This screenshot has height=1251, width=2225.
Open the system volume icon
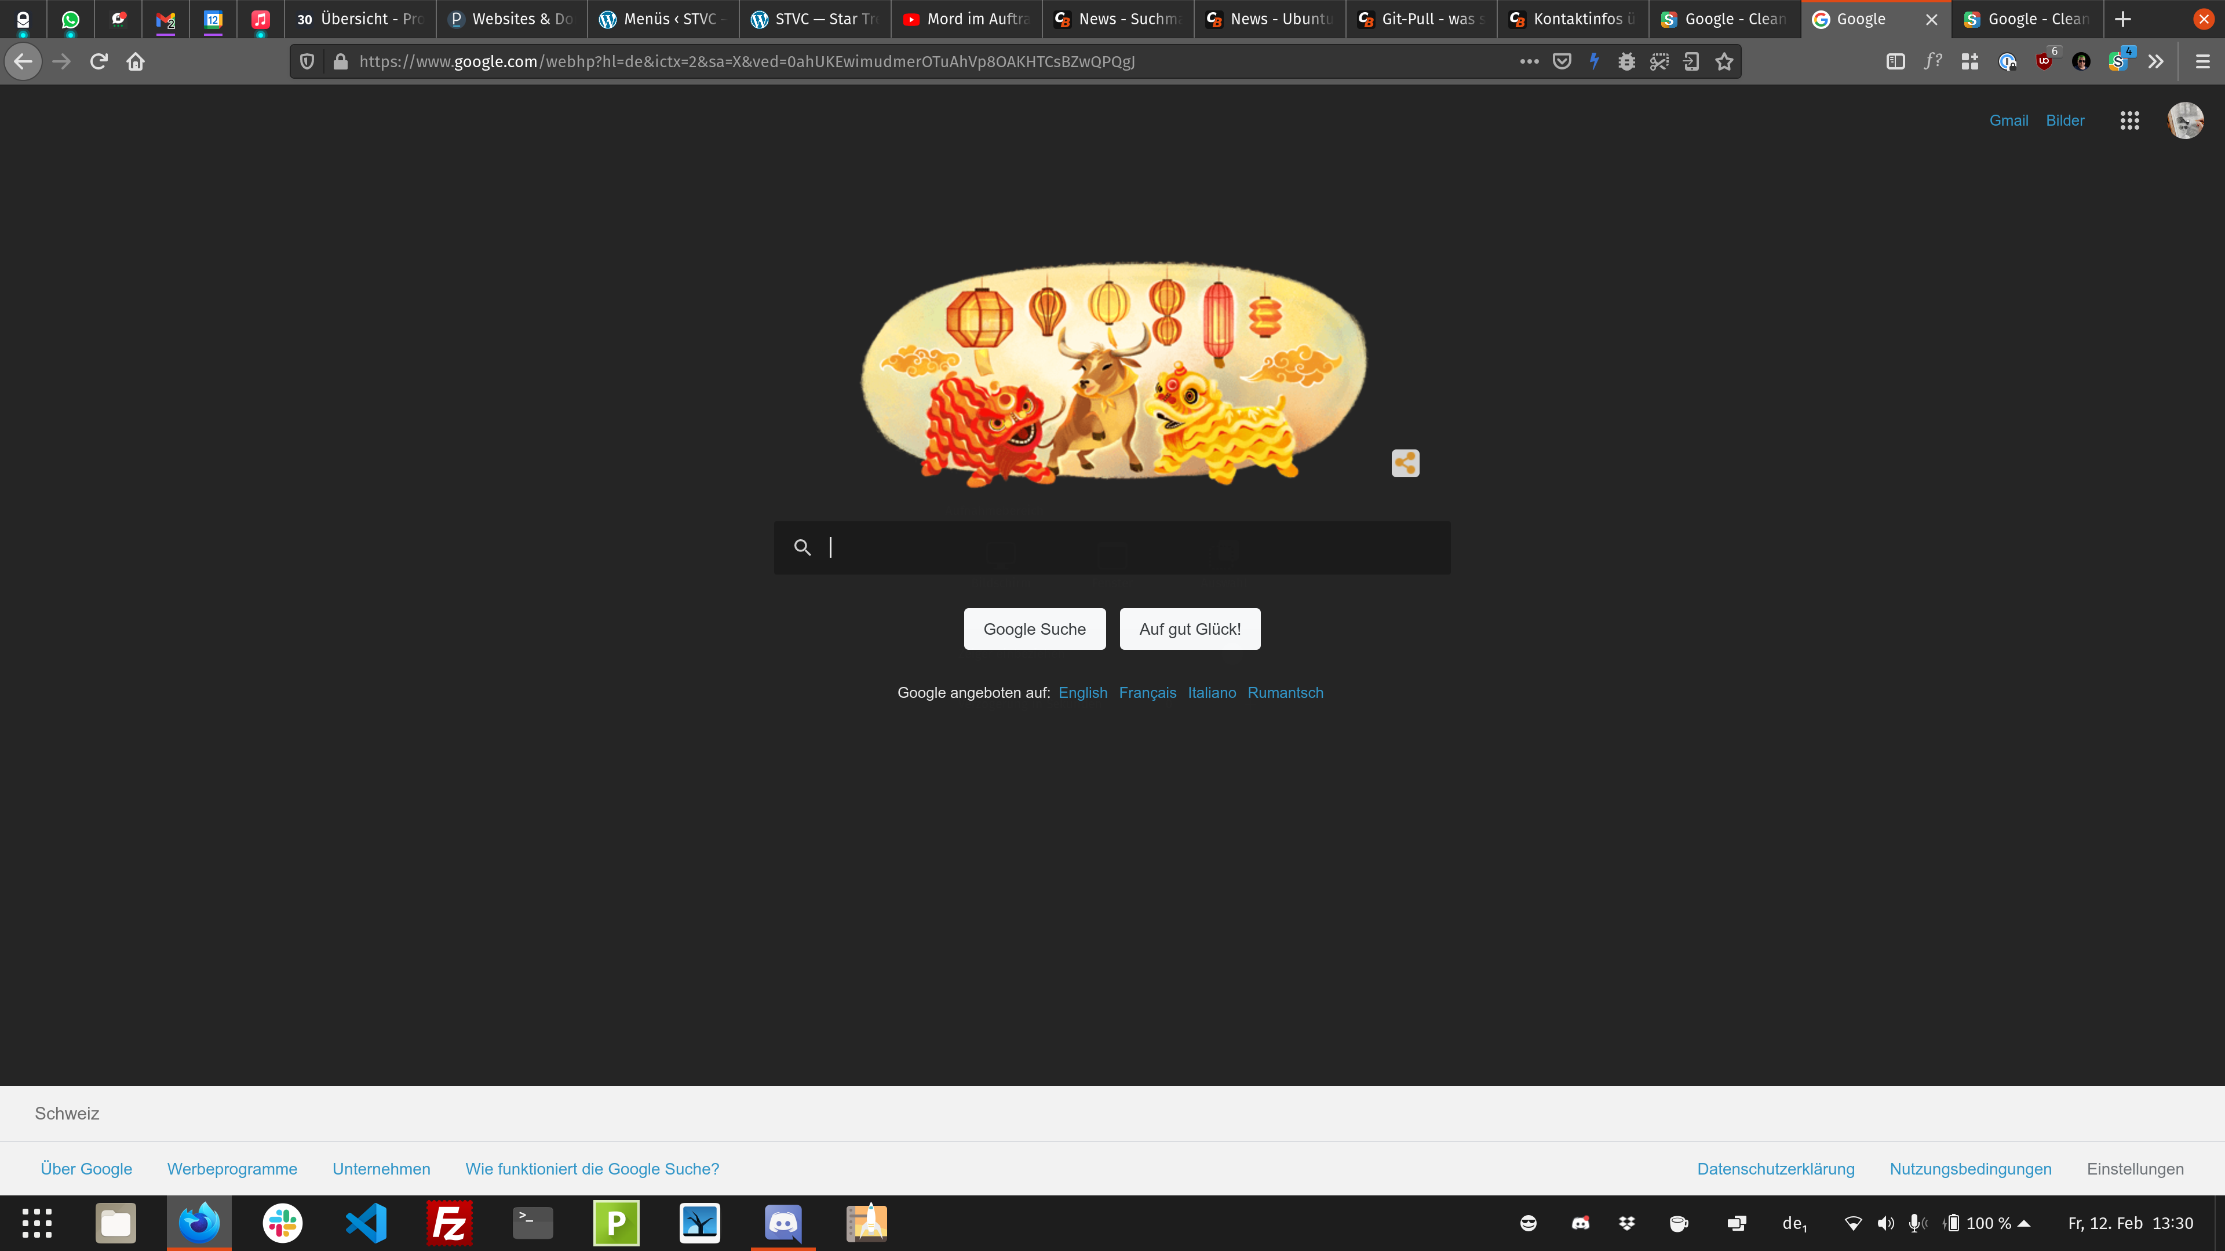(x=1885, y=1223)
